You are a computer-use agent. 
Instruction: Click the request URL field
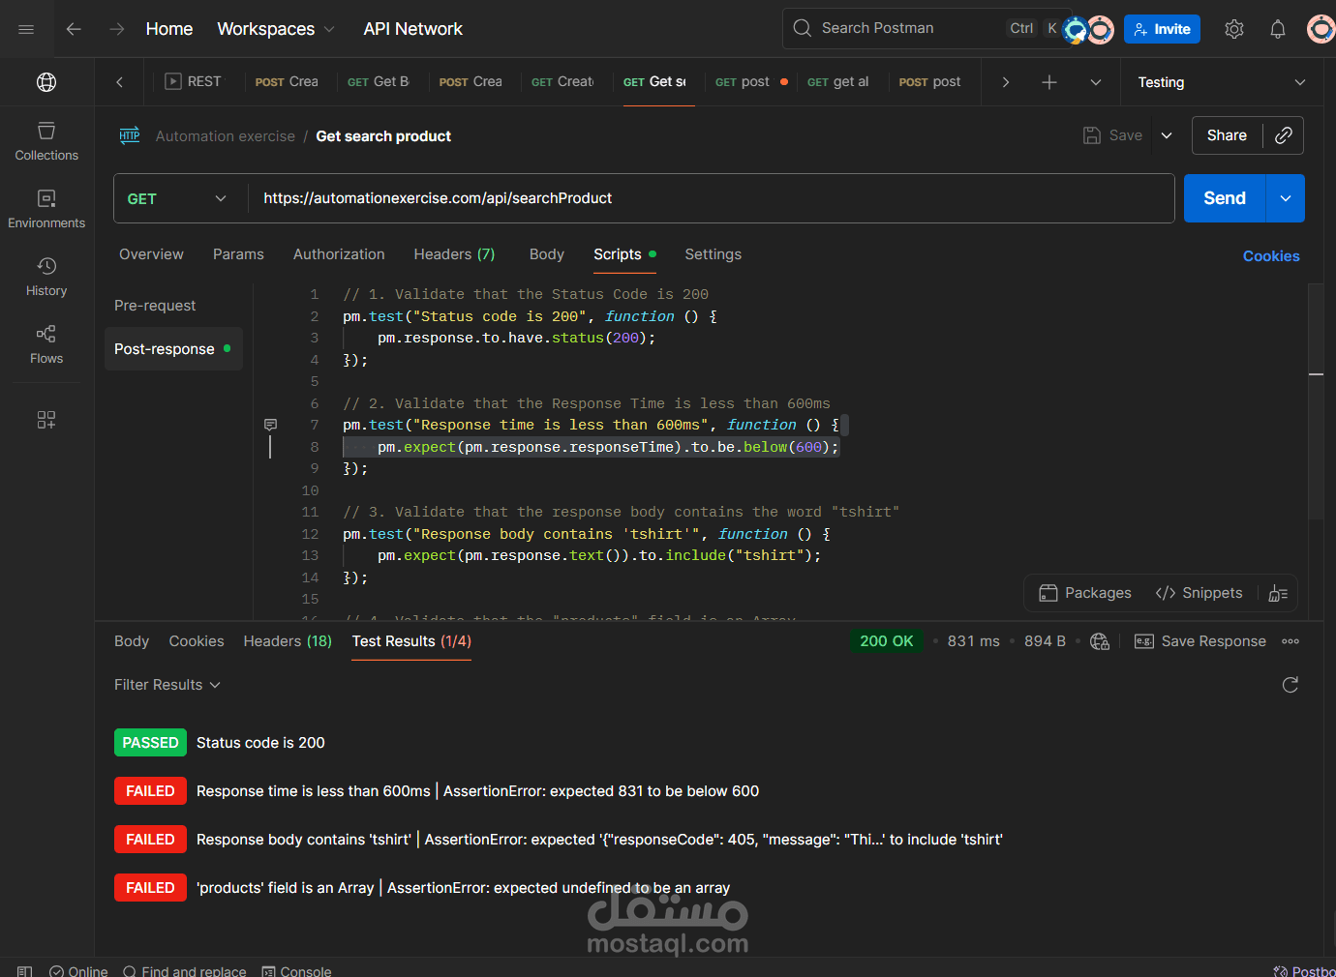712,198
